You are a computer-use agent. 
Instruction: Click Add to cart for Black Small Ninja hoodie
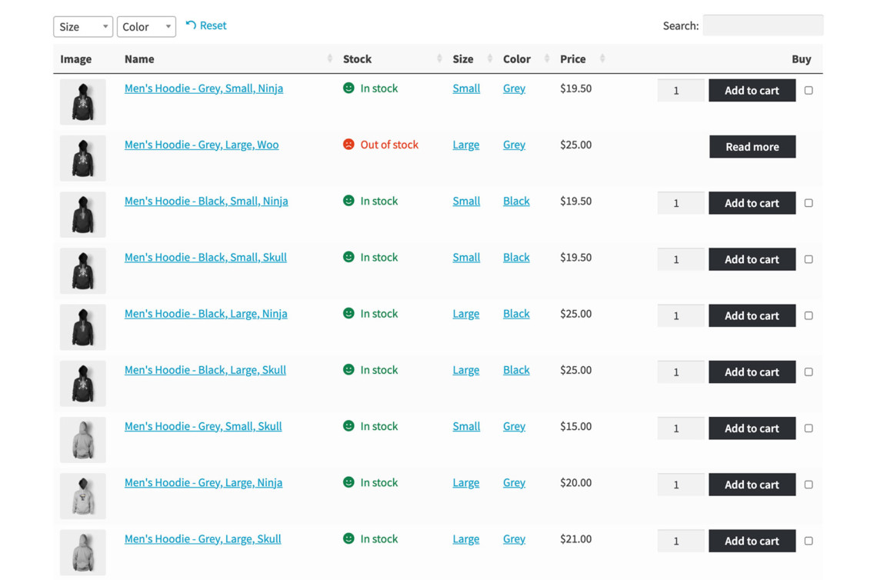pyautogui.click(x=752, y=202)
